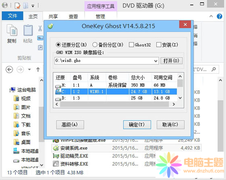226x180 pixels.
Task: Click the 资料转移.EXE file icon
Action: coord(56,164)
